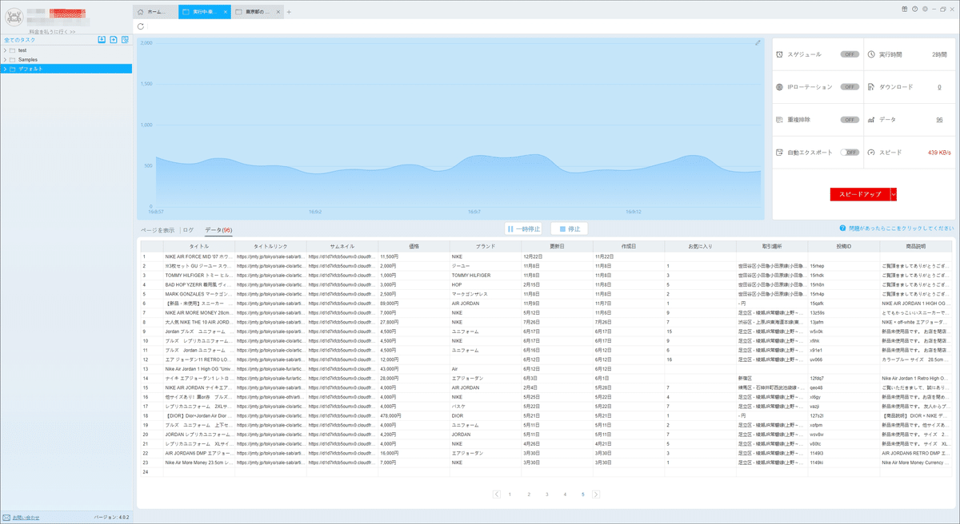Go to page 1 in pagination

(510, 494)
